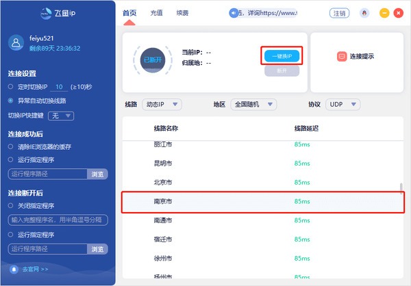Click the 注销 logout button

(340, 13)
